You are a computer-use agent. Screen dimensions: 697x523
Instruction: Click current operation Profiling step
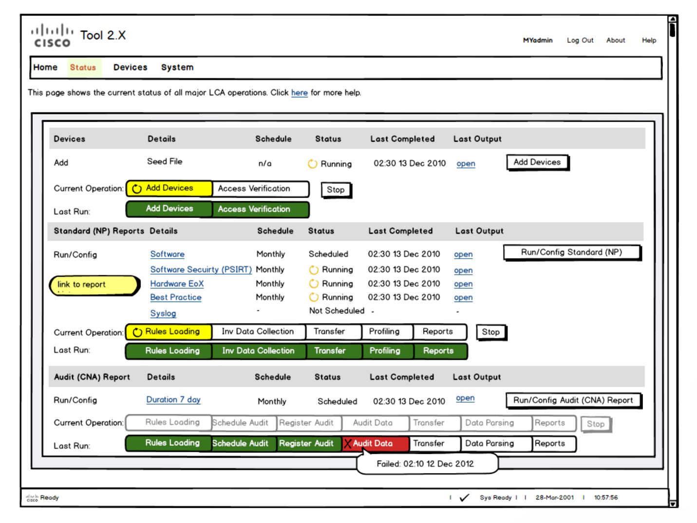tap(387, 332)
